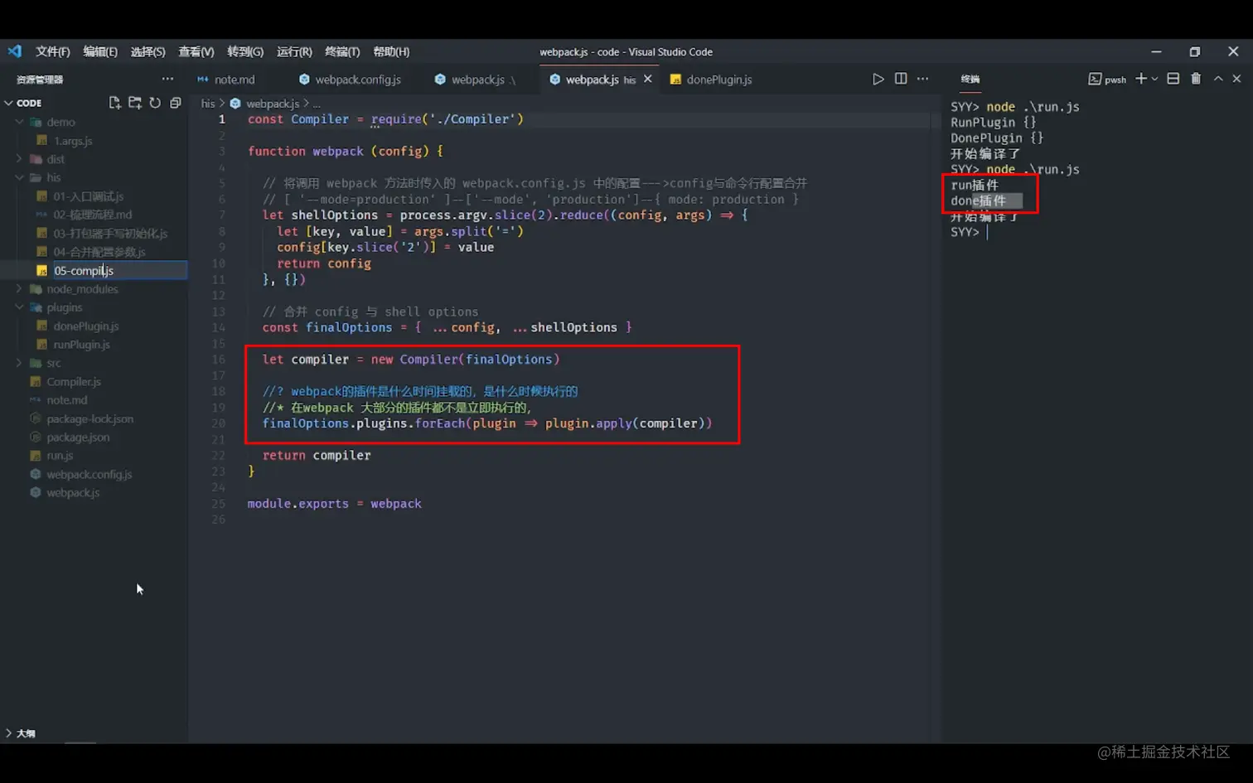Open editor more-actions ellipsis menu

pos(923,79)
